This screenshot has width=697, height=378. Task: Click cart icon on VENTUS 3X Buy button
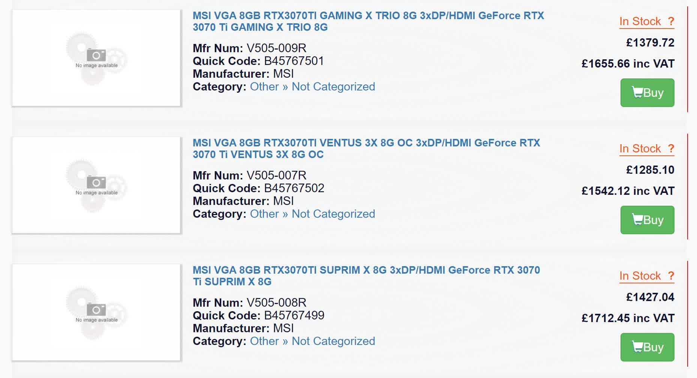(x=637, y=219)
